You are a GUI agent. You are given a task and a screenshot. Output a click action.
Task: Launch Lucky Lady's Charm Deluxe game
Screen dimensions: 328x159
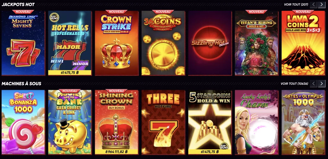tap(257, 122)
